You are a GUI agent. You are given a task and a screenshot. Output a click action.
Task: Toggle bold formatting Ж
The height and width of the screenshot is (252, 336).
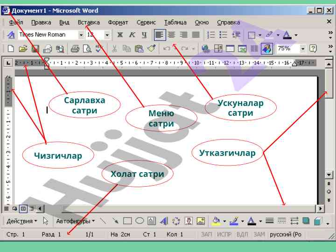coord(120,35)
